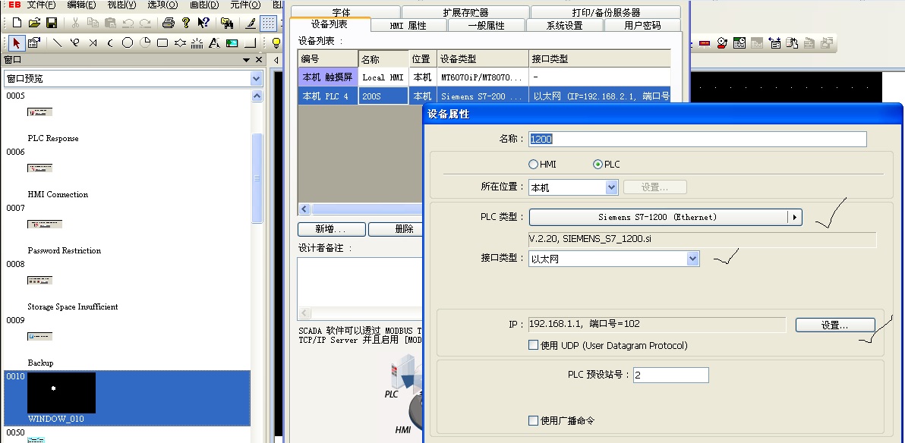The height and width of the screenshot is (443, 905).
Task: Select the line drawing tool
Action: click(56, 43)
